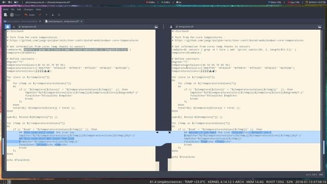The image size is (327, 184).
Task: Click the Save button in Meld toolbar
Action: (x=15, y=15)
